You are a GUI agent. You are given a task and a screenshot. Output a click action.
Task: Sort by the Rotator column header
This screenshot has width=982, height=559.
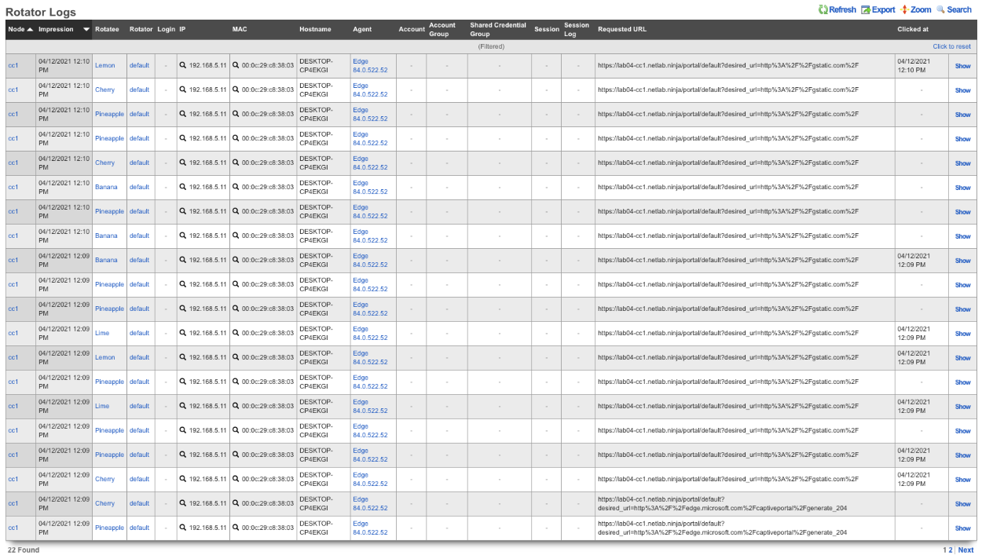click(x=141, y=30)
